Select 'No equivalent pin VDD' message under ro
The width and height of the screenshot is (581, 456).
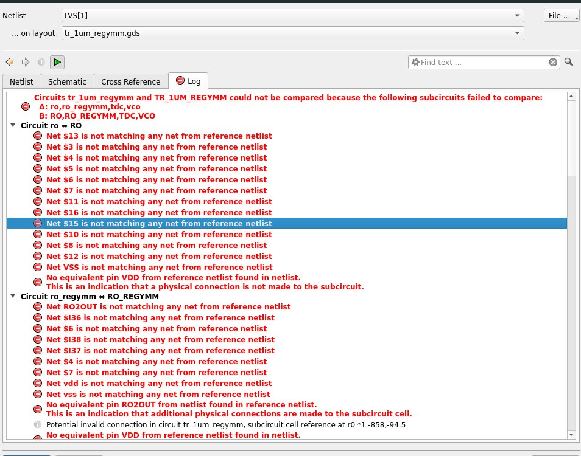[205, 282]
